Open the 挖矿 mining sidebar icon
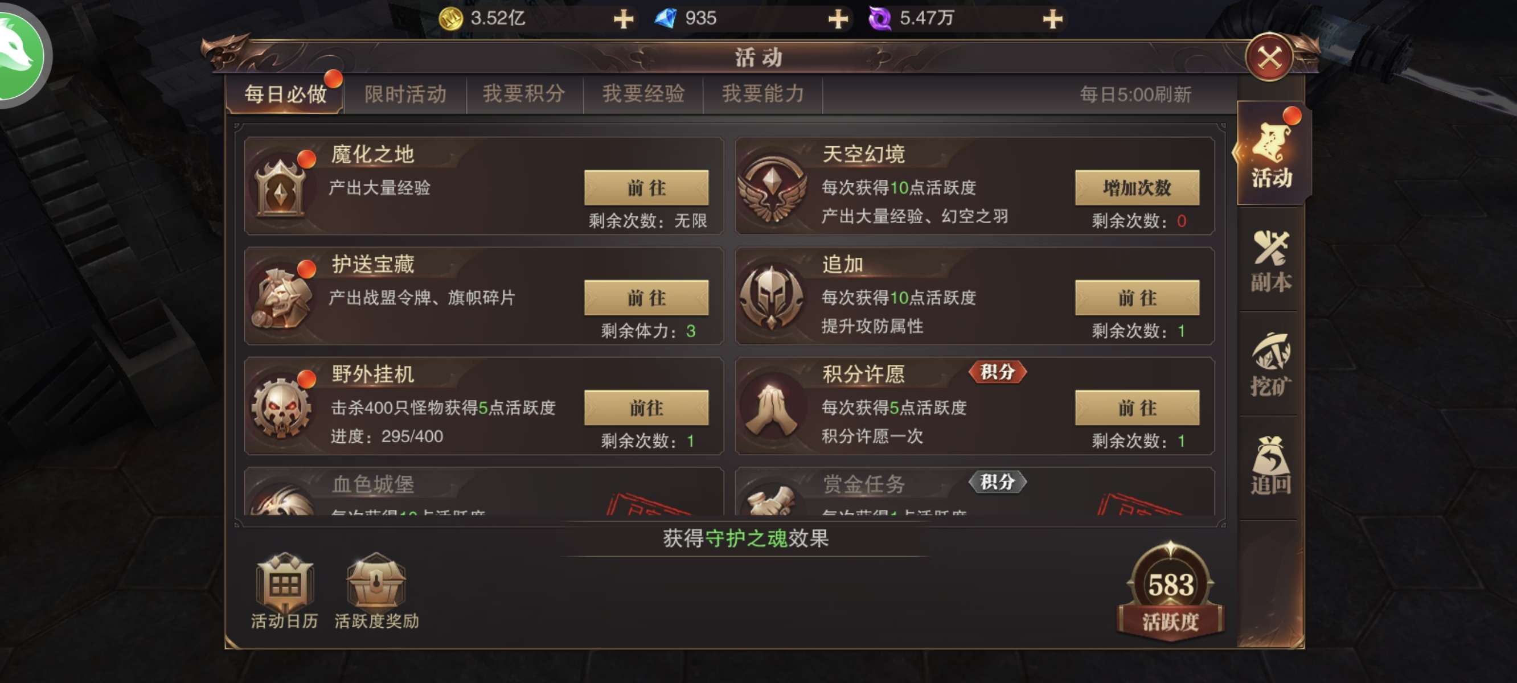 pyautogui.click(x=1271, y=364)
